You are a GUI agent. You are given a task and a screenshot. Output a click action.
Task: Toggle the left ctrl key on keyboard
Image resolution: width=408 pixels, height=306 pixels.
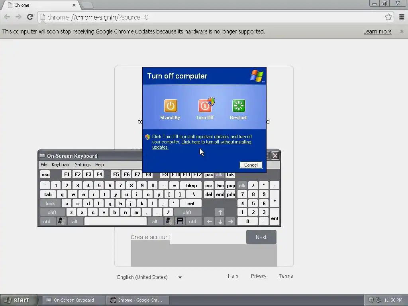pos(47,222)
